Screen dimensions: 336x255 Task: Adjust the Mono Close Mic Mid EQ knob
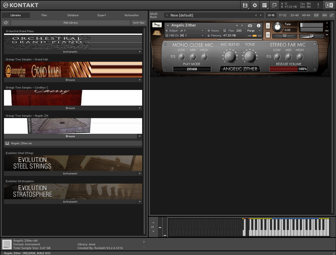[193, 56]
